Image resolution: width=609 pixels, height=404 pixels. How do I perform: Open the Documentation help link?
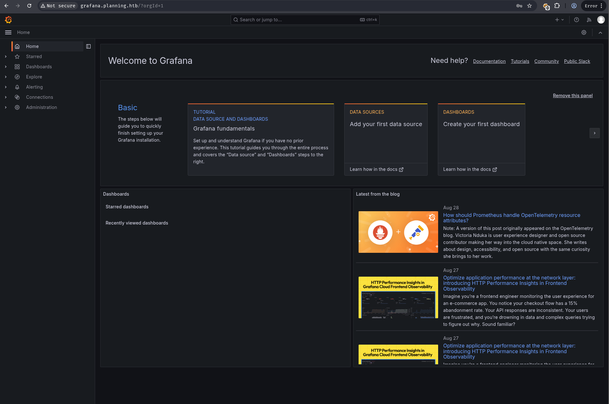[x=489, y=61]
